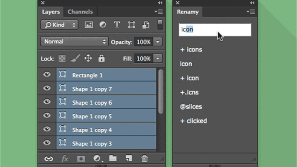Open the Layers panel flyout menu
Image resolution: width=297 pixels, height=167 pixels.
coord(158,12)
